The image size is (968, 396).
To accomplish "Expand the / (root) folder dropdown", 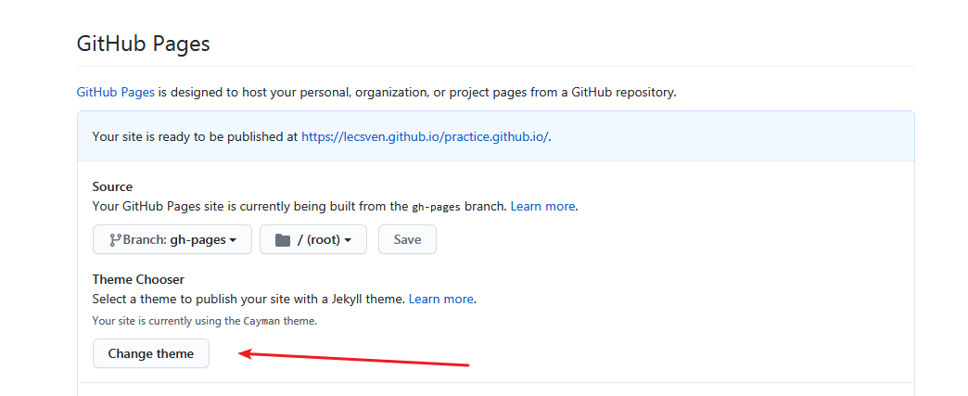I will point(313,239).
